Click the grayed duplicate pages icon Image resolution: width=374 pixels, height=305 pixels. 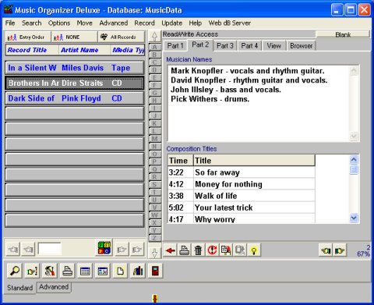point(240,250)
